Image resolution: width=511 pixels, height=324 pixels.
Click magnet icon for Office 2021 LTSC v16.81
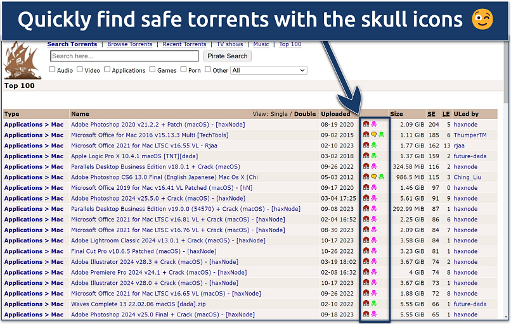coord(366,219)
